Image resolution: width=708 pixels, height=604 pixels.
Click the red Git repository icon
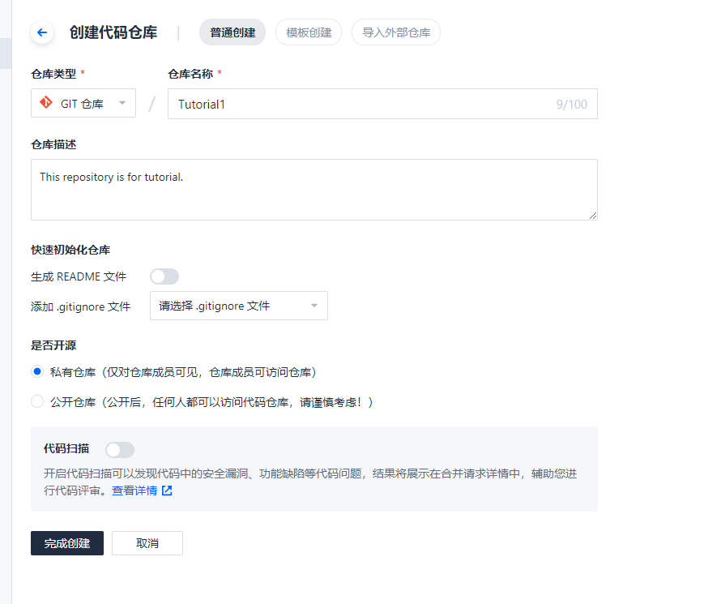click(x=47, y=103)
